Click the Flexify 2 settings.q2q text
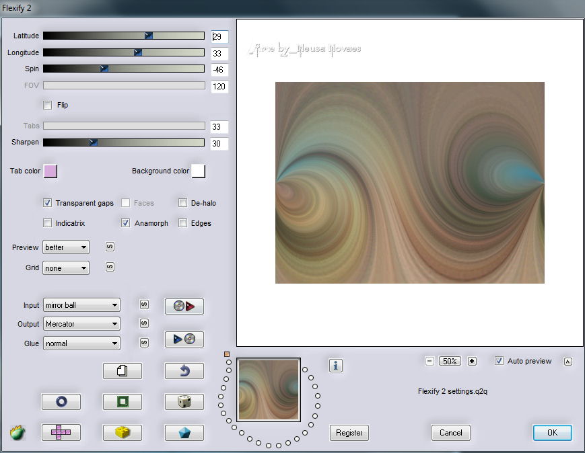 (x=452, y=391)
